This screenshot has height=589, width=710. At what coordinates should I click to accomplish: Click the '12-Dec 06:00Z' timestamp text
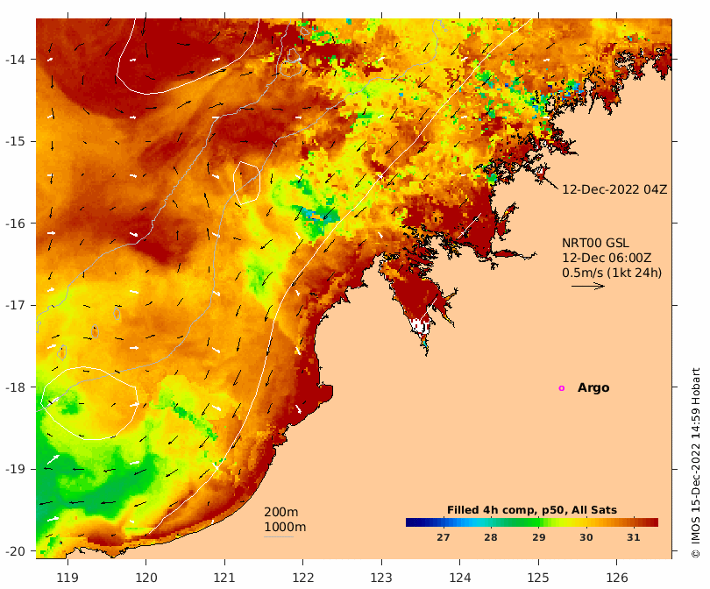click(607, 258)
